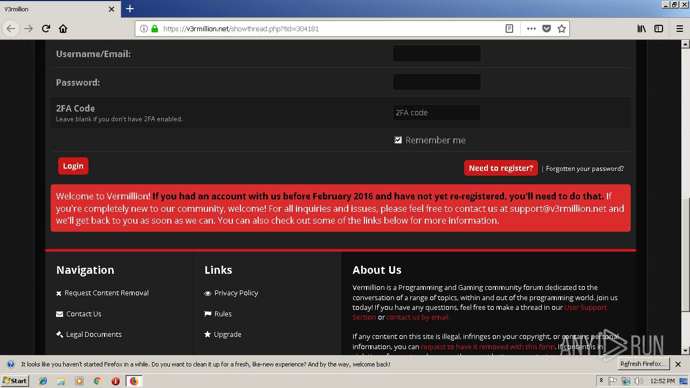Focus the Username/Email field
This screenshot has height=388, width=690.
tap(437, 53)
